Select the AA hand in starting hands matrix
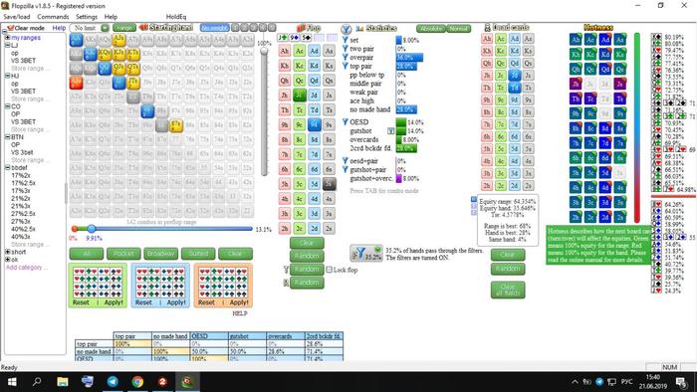Image resolution: width=697 pixels, height=392 pixels. pyautogui.click(x=76, y=40)
